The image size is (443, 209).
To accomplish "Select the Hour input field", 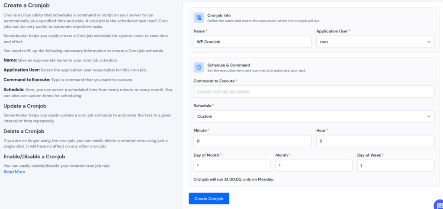I will point(375,141).
